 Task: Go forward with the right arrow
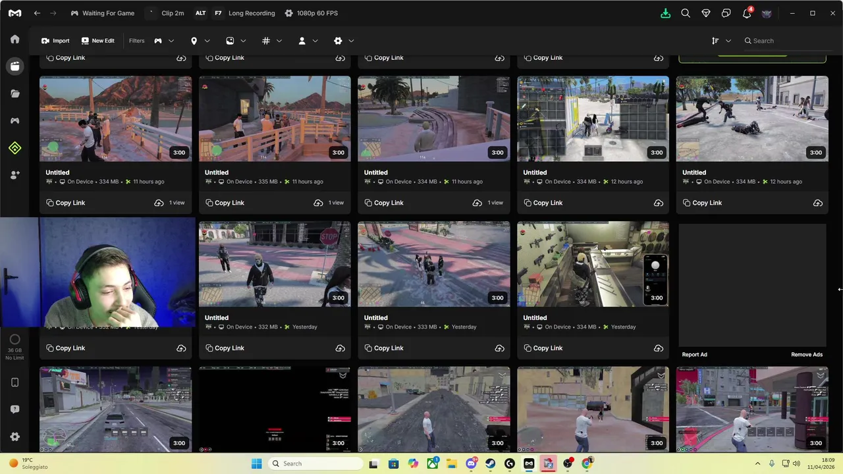coord(53,13)
